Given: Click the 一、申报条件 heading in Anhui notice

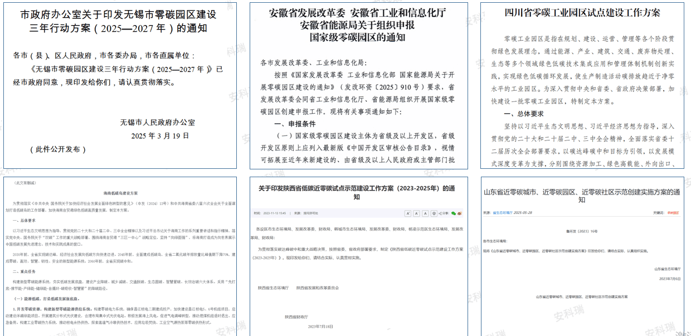Looking at the screenshot, I should 295,124.
